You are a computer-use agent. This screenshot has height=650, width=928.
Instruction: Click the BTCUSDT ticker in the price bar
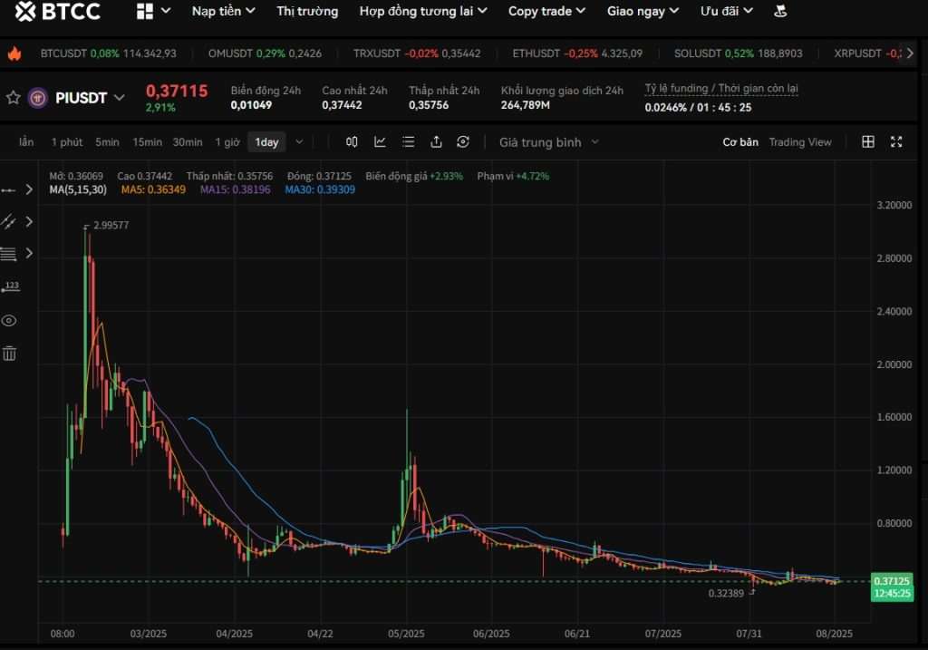tap(109, 53)
